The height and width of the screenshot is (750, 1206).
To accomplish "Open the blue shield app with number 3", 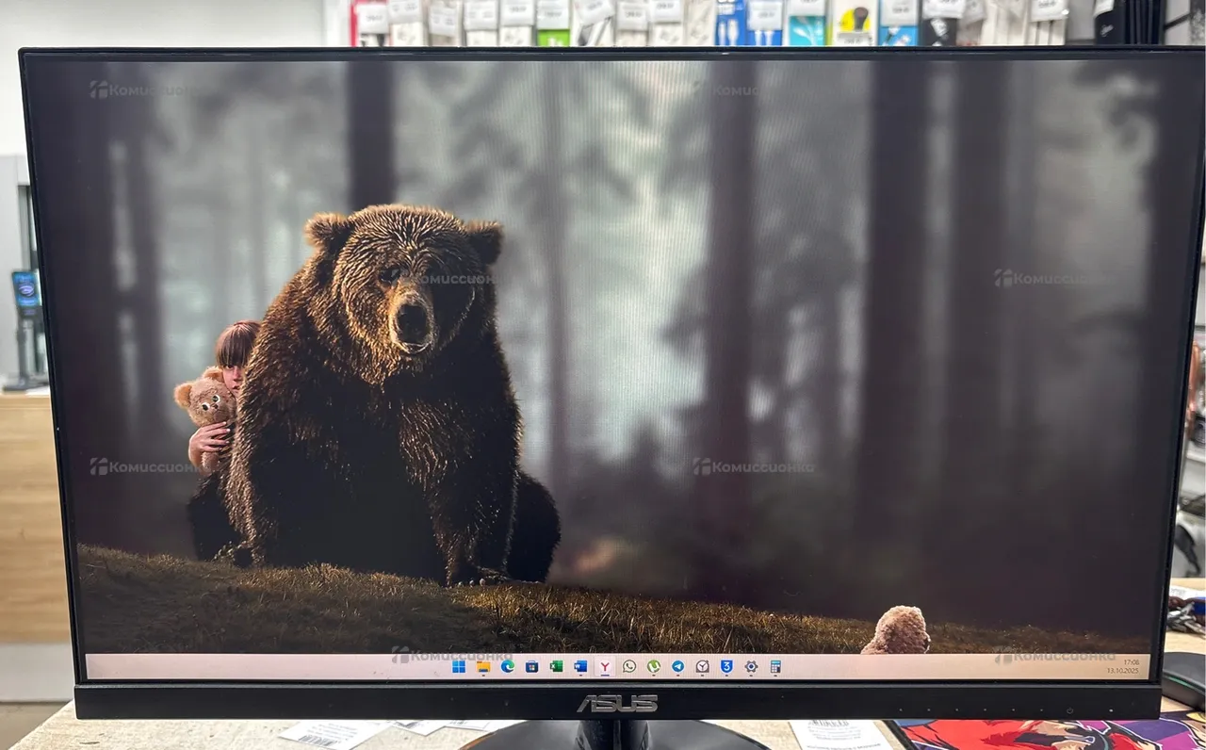I will point(726,667).
